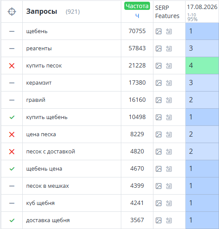Click the snippet icon for щебень цена
Image resolution: width=219 pixels, height=229 pixels.
(169, 169)
